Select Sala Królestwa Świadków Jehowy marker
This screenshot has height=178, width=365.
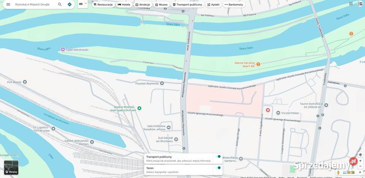pyautogui.click(x=169, y=128)
